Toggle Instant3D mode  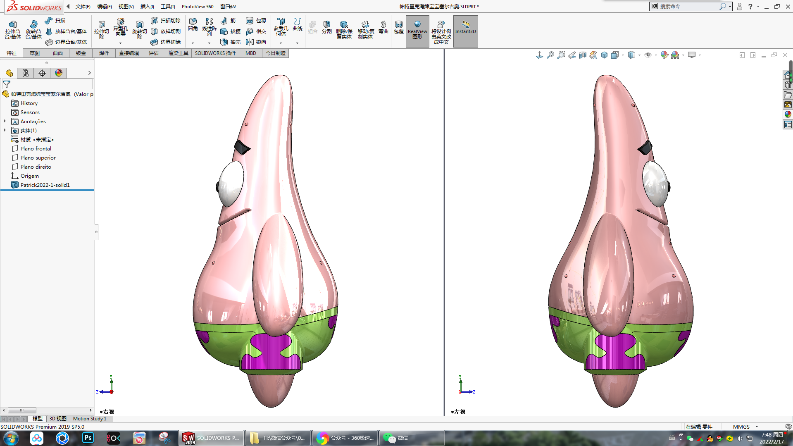(x=465, y=31)
